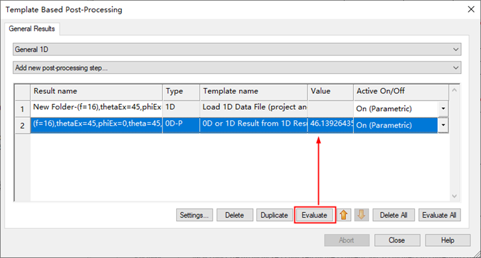The height and width of the screenshot is (258, 481).
Task: Expand Add new post-processing step list
Action: click(237, 67)
